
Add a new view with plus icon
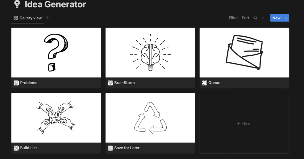(47, 18)
